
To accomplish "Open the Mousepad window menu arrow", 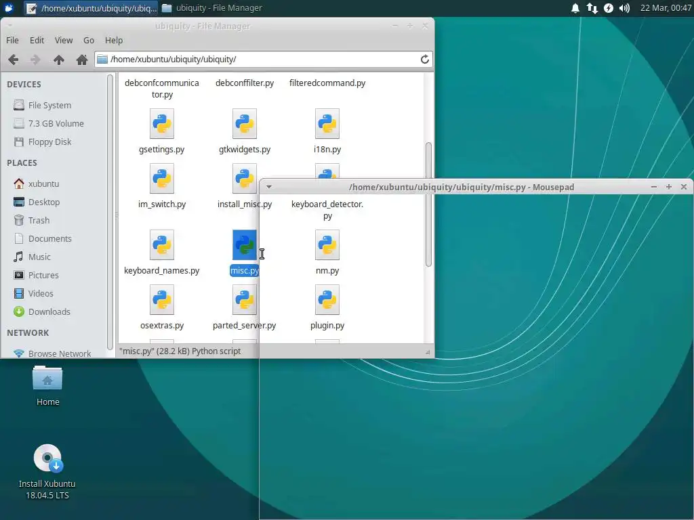I will click(x=268, y=187).
